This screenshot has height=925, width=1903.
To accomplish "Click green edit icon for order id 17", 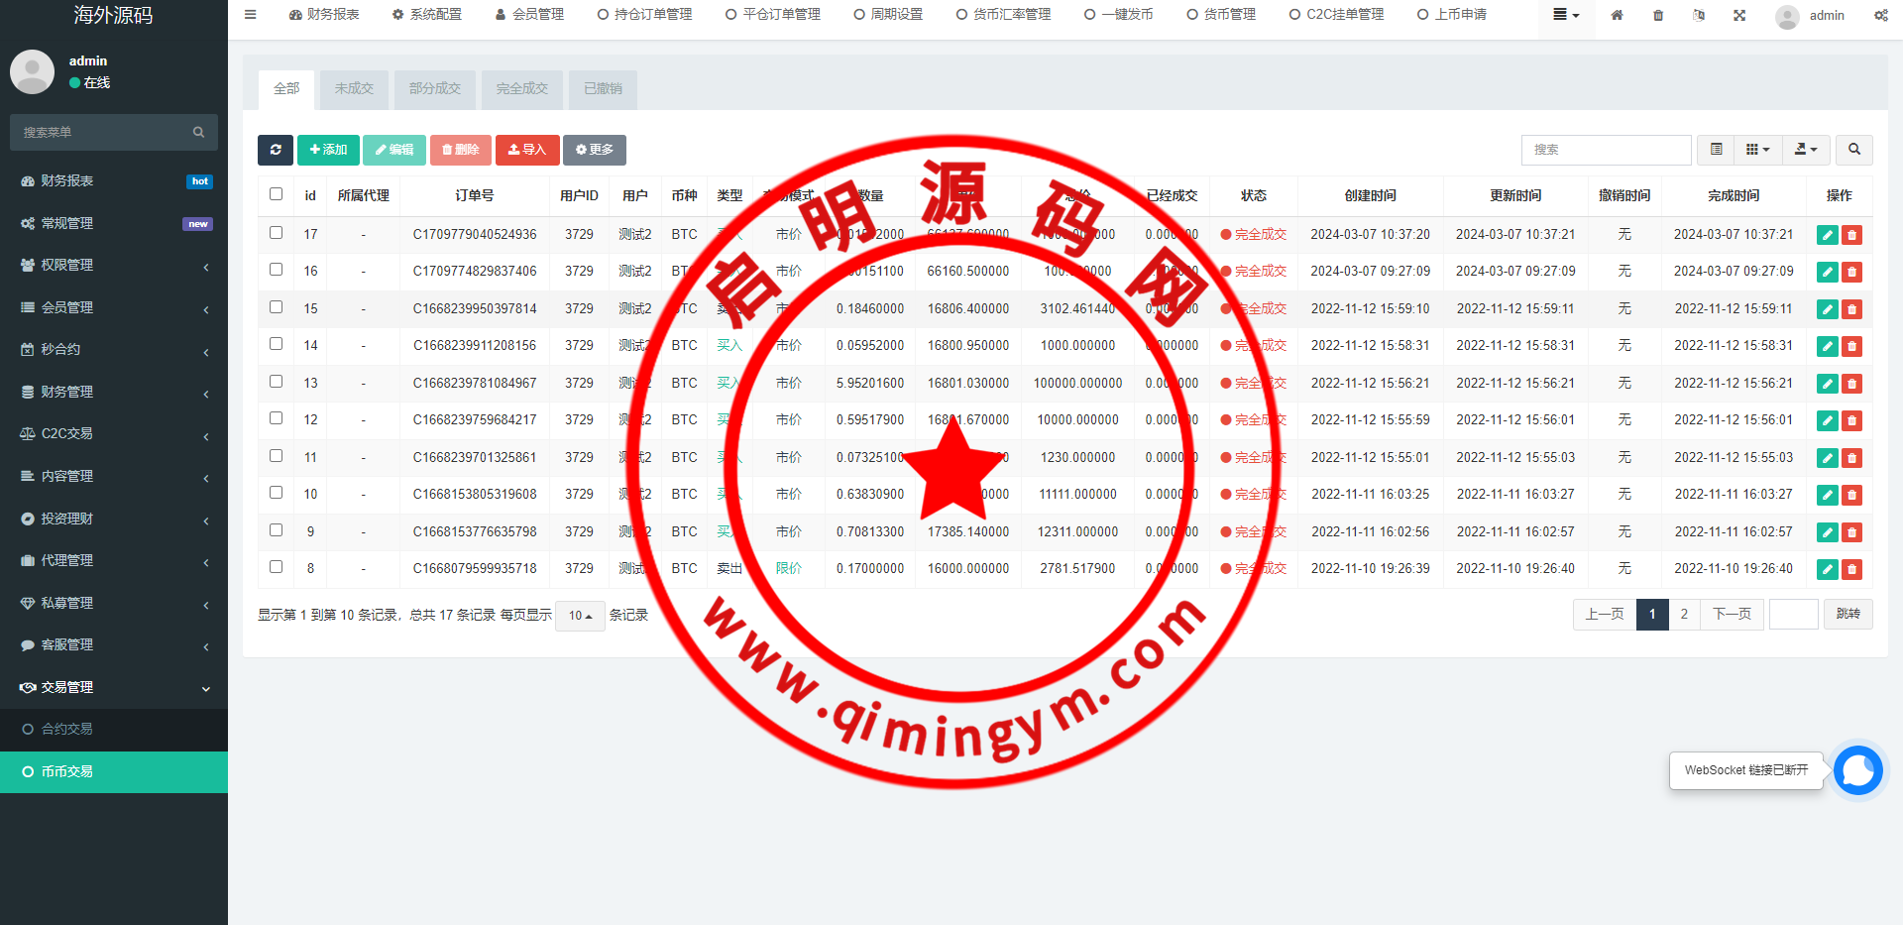I will tap(1827, 235).
